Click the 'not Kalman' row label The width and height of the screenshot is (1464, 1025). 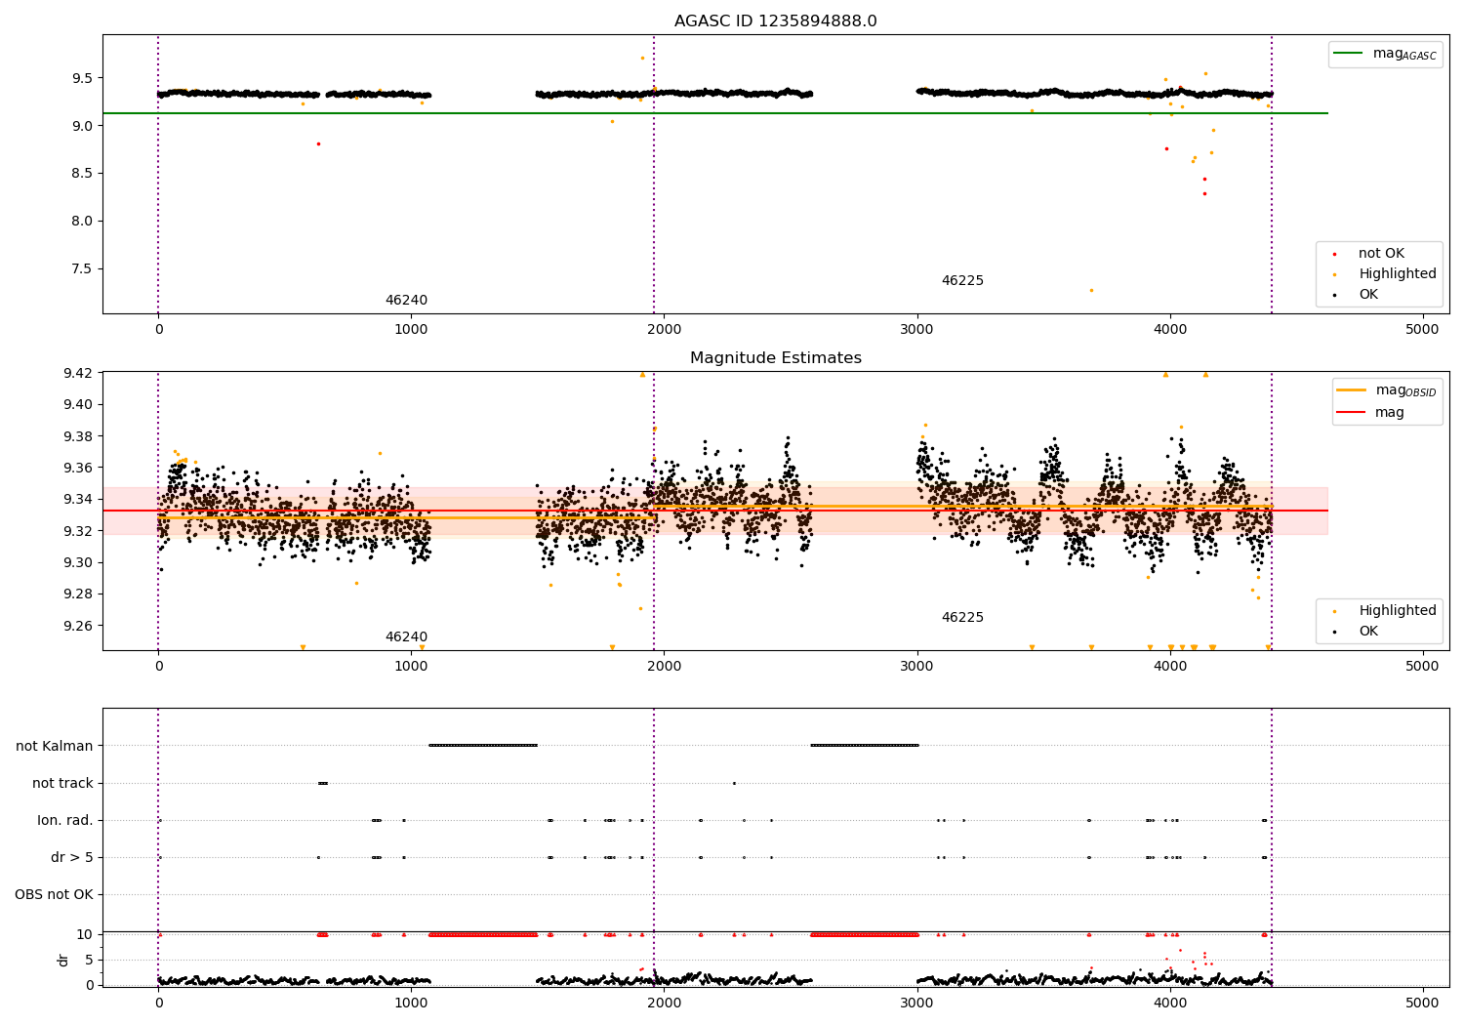[55, 746]
